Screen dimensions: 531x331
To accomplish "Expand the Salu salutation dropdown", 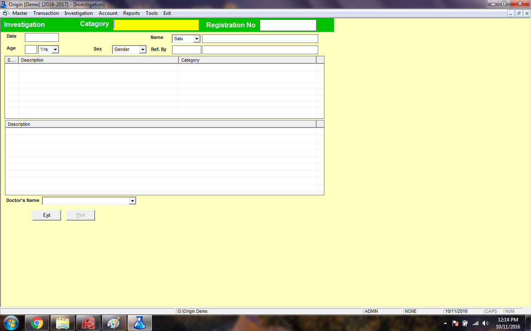I will click(197, 39).
